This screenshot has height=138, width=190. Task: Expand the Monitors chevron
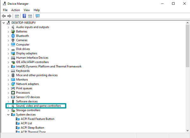[8, 80]
